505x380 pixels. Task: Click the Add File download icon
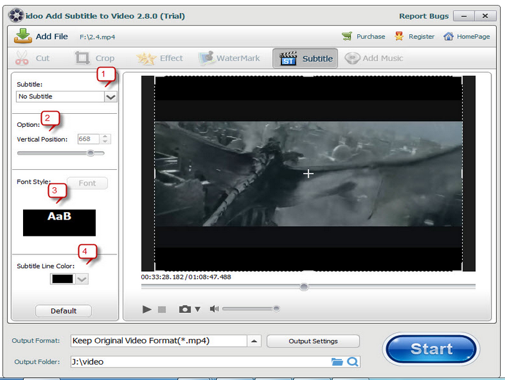22,35
